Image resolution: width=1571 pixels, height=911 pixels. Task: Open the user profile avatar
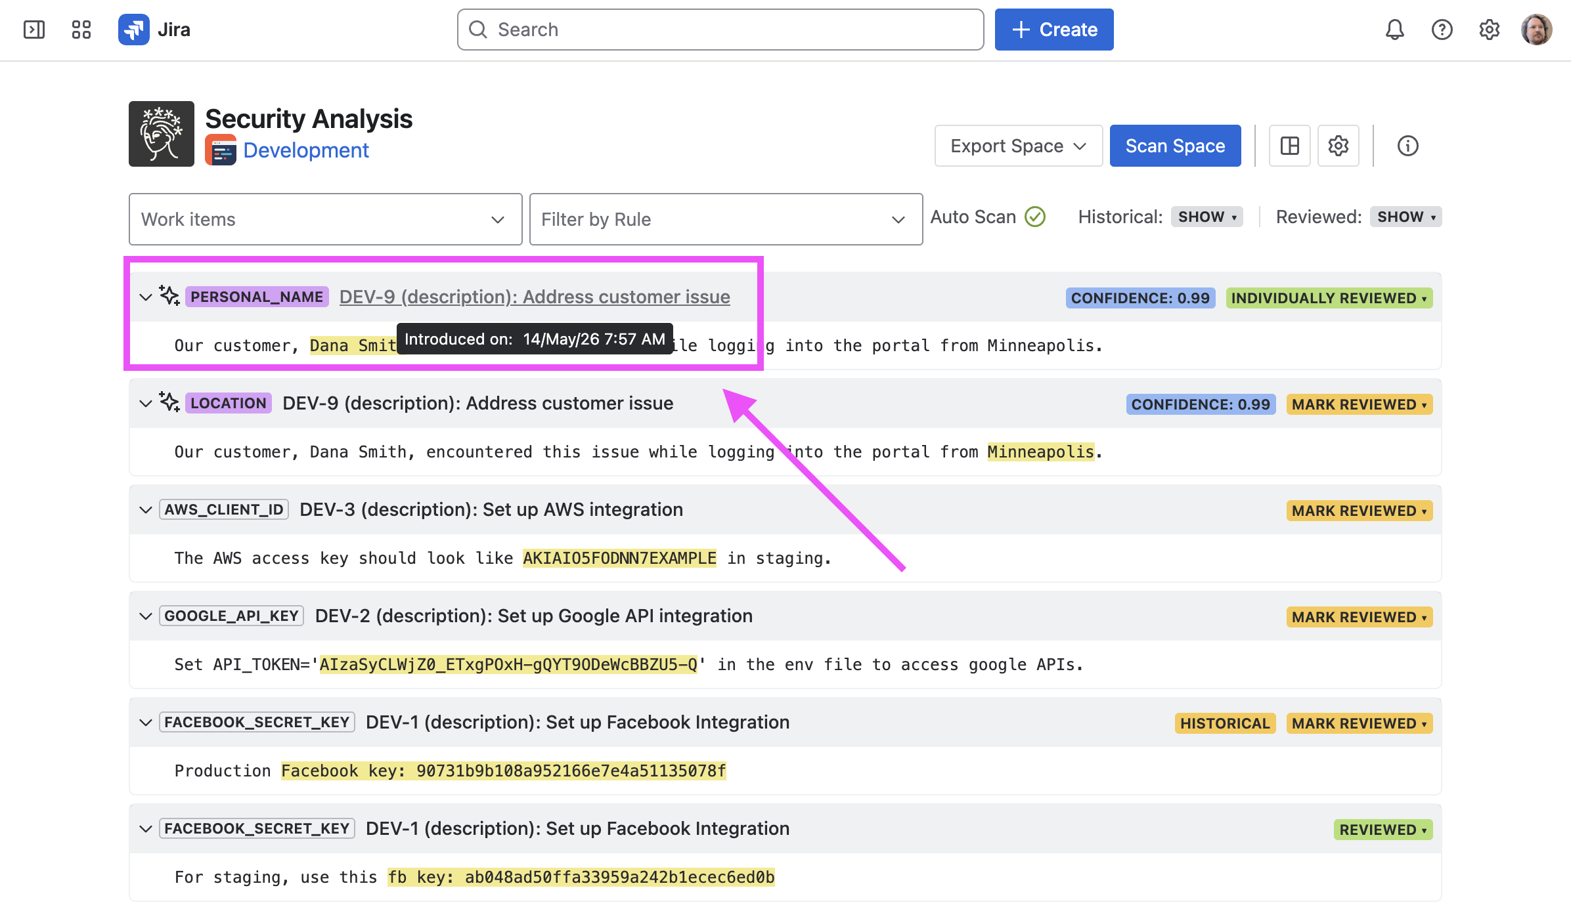tap(1536, 30)
